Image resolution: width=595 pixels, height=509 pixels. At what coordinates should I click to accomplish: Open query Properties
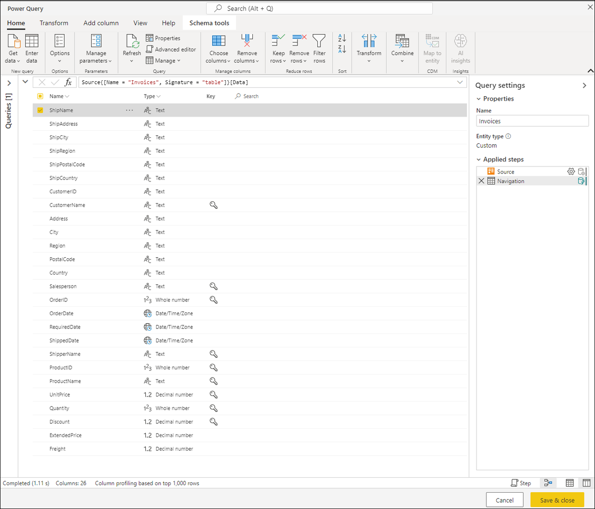[163, 38]
